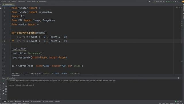Click line number 15 in the gutter
This screenshot has height=104, width=184.
pos(4,66)
